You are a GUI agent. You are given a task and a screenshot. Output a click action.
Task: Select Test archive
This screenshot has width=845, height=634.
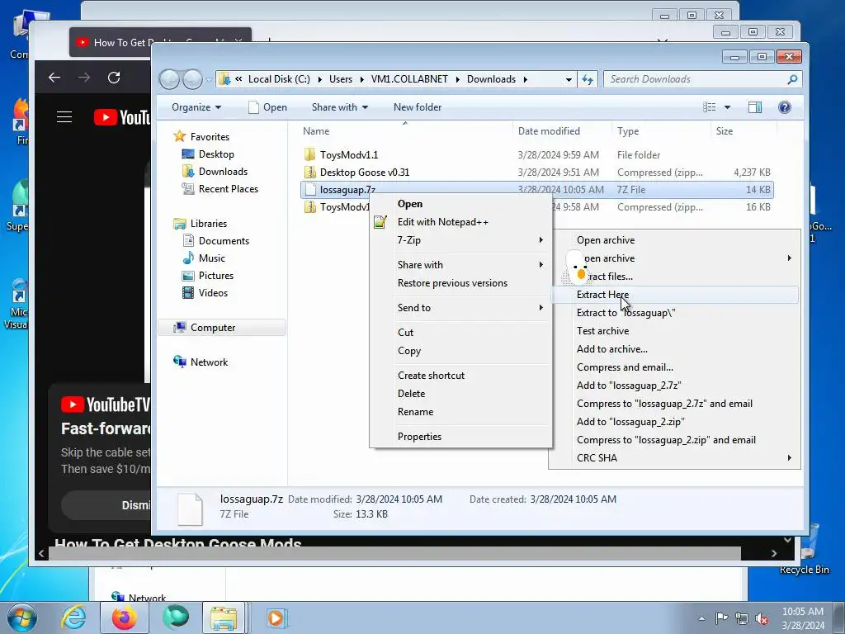(x=673, y=331)
